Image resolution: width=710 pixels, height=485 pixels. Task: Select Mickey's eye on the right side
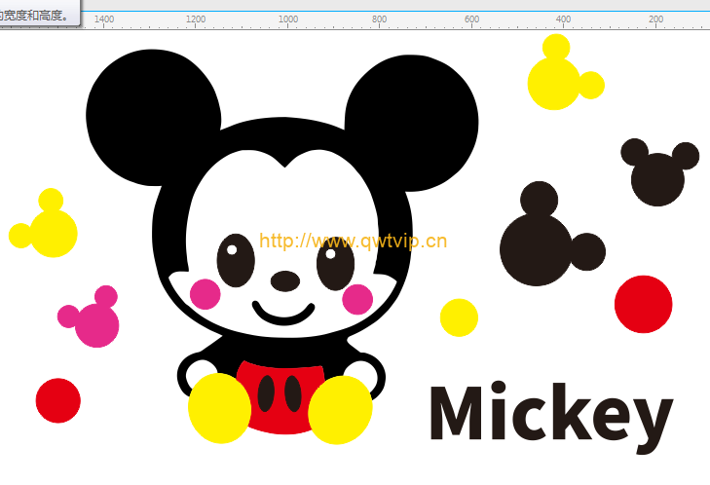336,265
